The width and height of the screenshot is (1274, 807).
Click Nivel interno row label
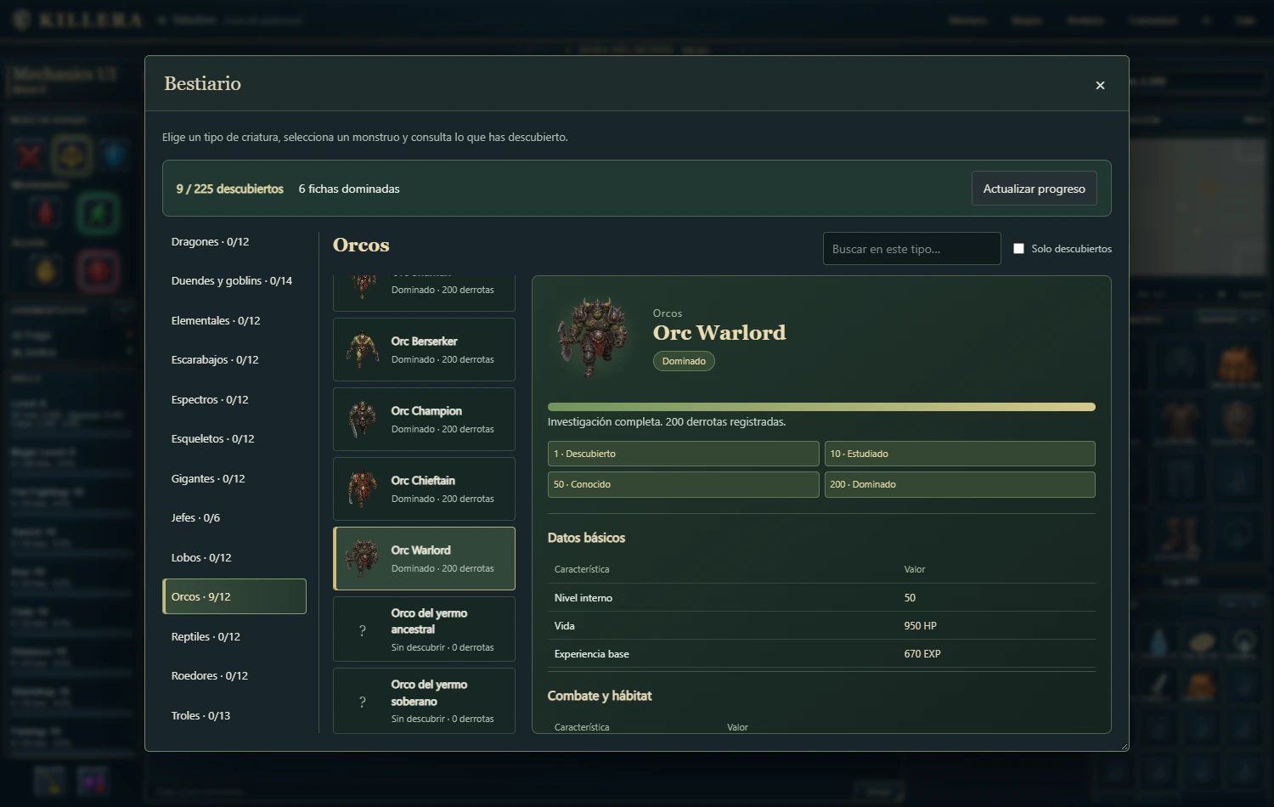coord(583,597)
